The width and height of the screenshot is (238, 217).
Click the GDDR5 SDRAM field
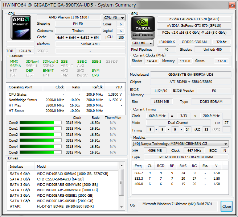tap(194, 42)
